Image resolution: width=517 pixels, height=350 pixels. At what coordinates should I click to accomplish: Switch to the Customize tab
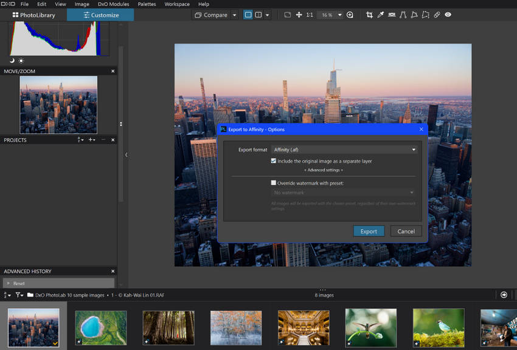pos(100,15)
